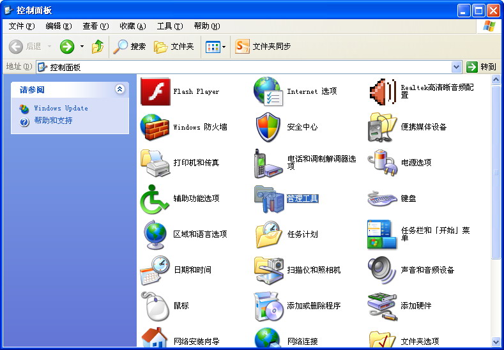
Task: Open the 任务计划 clock folder icon
Action: click(x=268, y=234)
